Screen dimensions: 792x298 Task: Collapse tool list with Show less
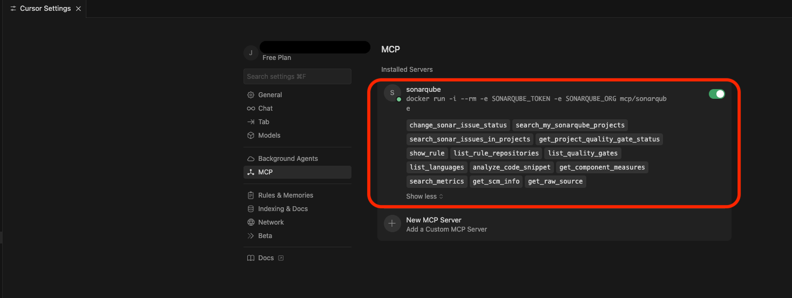click(424, 197)
